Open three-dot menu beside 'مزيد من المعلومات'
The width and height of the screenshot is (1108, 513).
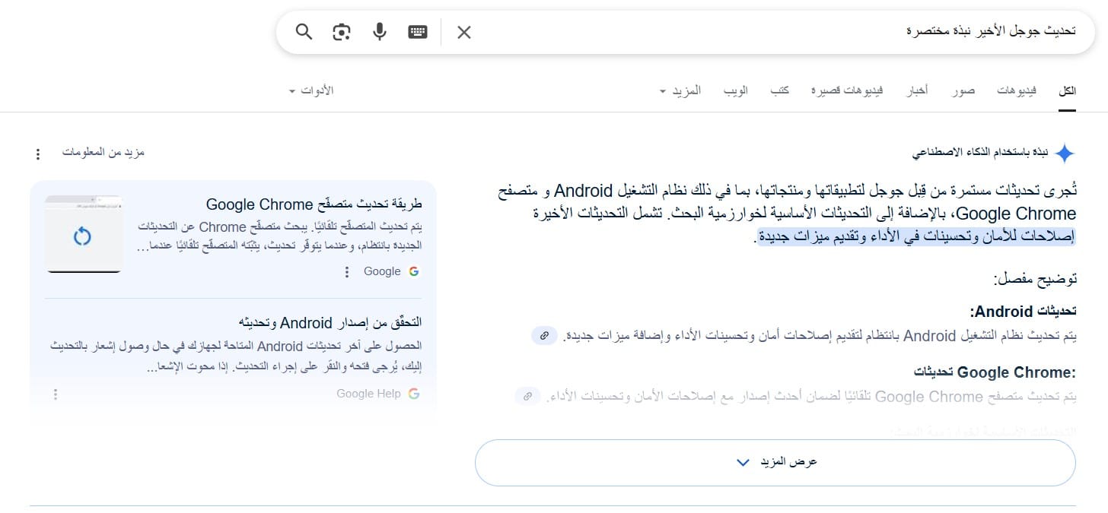click(38, 154)
